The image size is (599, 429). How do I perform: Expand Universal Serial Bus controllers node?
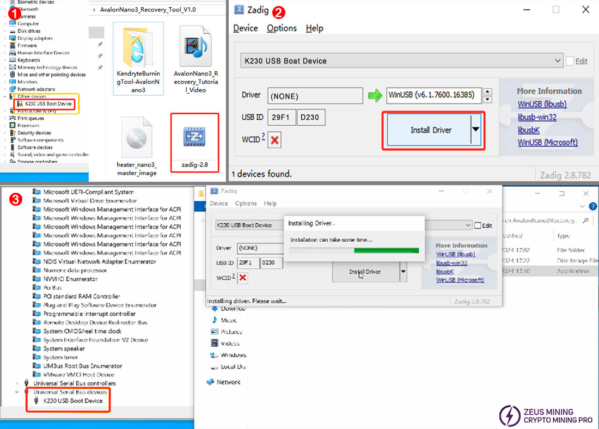tap(18, 383)
